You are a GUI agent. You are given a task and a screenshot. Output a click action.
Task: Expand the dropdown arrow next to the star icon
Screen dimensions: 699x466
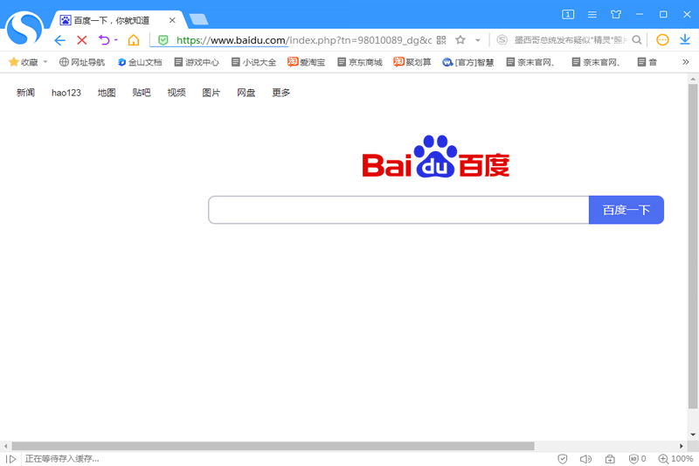coord(477,40)
